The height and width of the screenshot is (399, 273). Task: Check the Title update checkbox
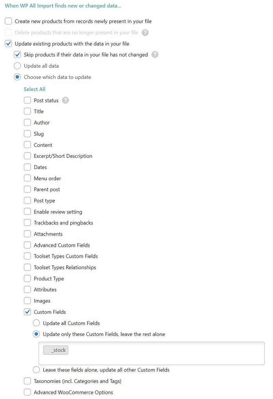tap(27, 111)
